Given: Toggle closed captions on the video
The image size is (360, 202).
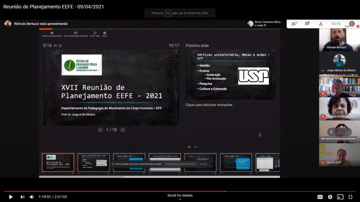Looking at the screenshot, I should click(320, 197).
